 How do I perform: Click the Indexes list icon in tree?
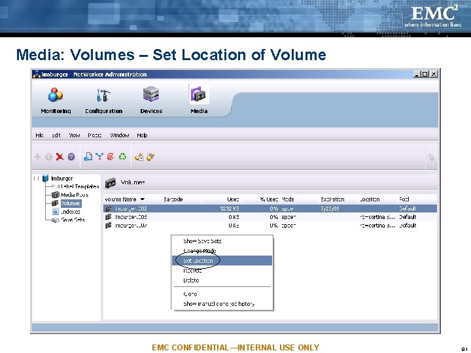click(x=55, y=212)
